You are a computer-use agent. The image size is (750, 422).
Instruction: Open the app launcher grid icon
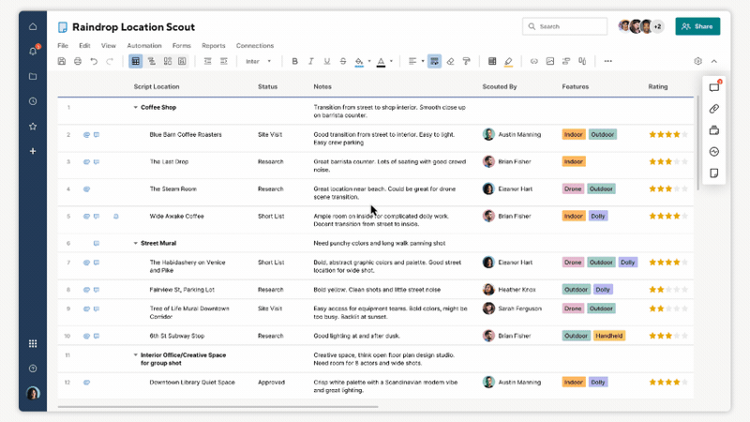[x=33, y=343]
